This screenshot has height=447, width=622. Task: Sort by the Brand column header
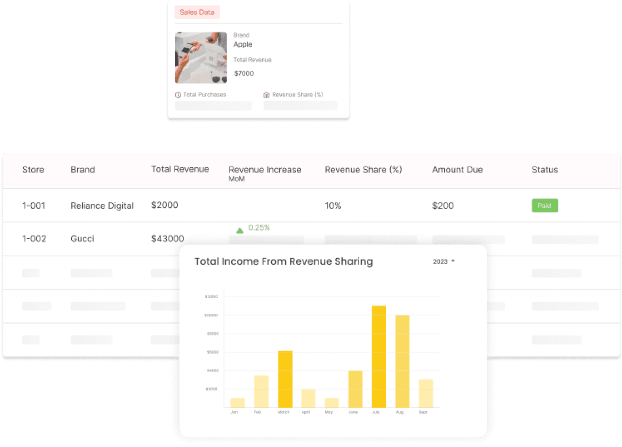pyautogui.click(x=83, y=170)
